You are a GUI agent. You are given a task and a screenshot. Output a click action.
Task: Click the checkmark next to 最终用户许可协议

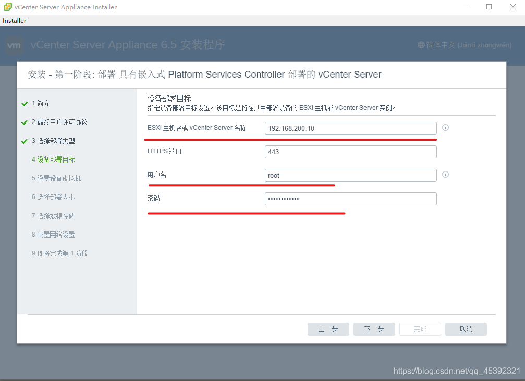coord(25,122)
